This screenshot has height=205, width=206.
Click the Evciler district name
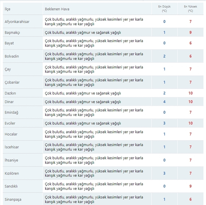point(10,123)
